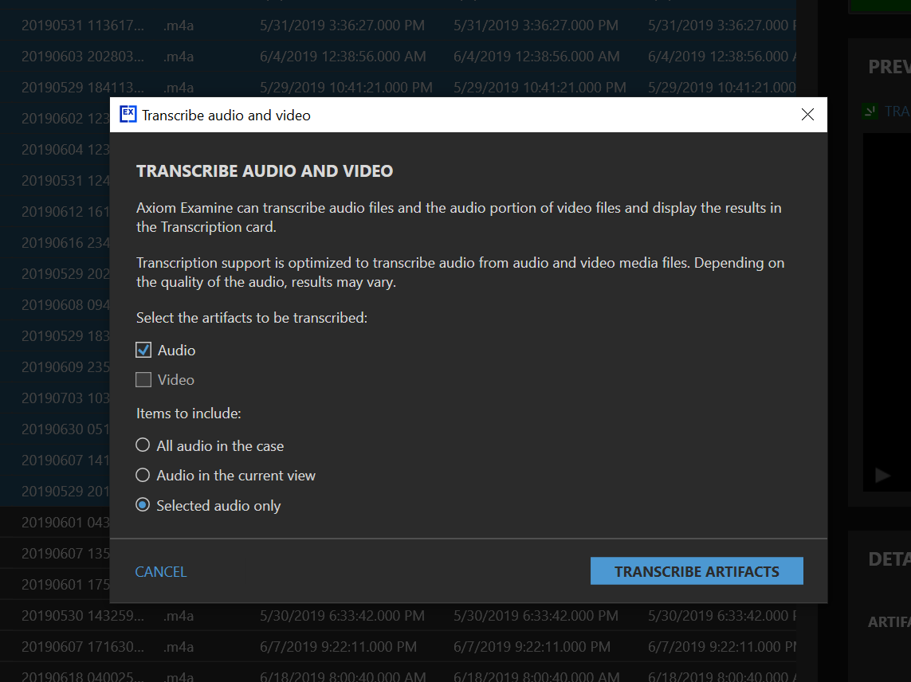Check the Audio artifact checkbox
The width and height of the screenshot is (911, 682).
click(143, 350)
